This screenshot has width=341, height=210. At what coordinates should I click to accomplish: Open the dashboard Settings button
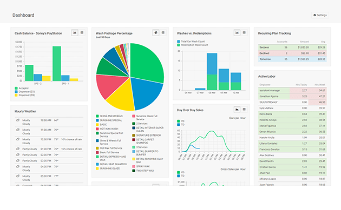[320, 15]
